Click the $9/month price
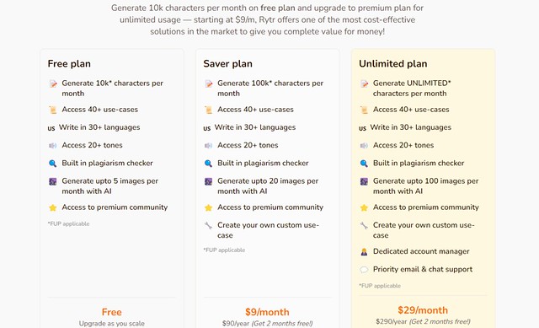The width and height of the screenshot is (539, 328). [x=267, y=312]
